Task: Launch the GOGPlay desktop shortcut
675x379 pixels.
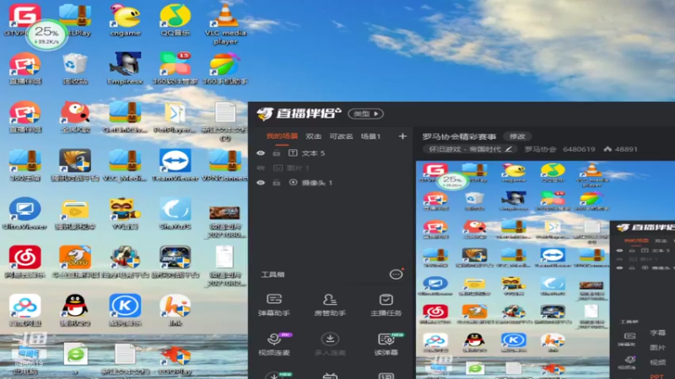Action: (175, 360)
